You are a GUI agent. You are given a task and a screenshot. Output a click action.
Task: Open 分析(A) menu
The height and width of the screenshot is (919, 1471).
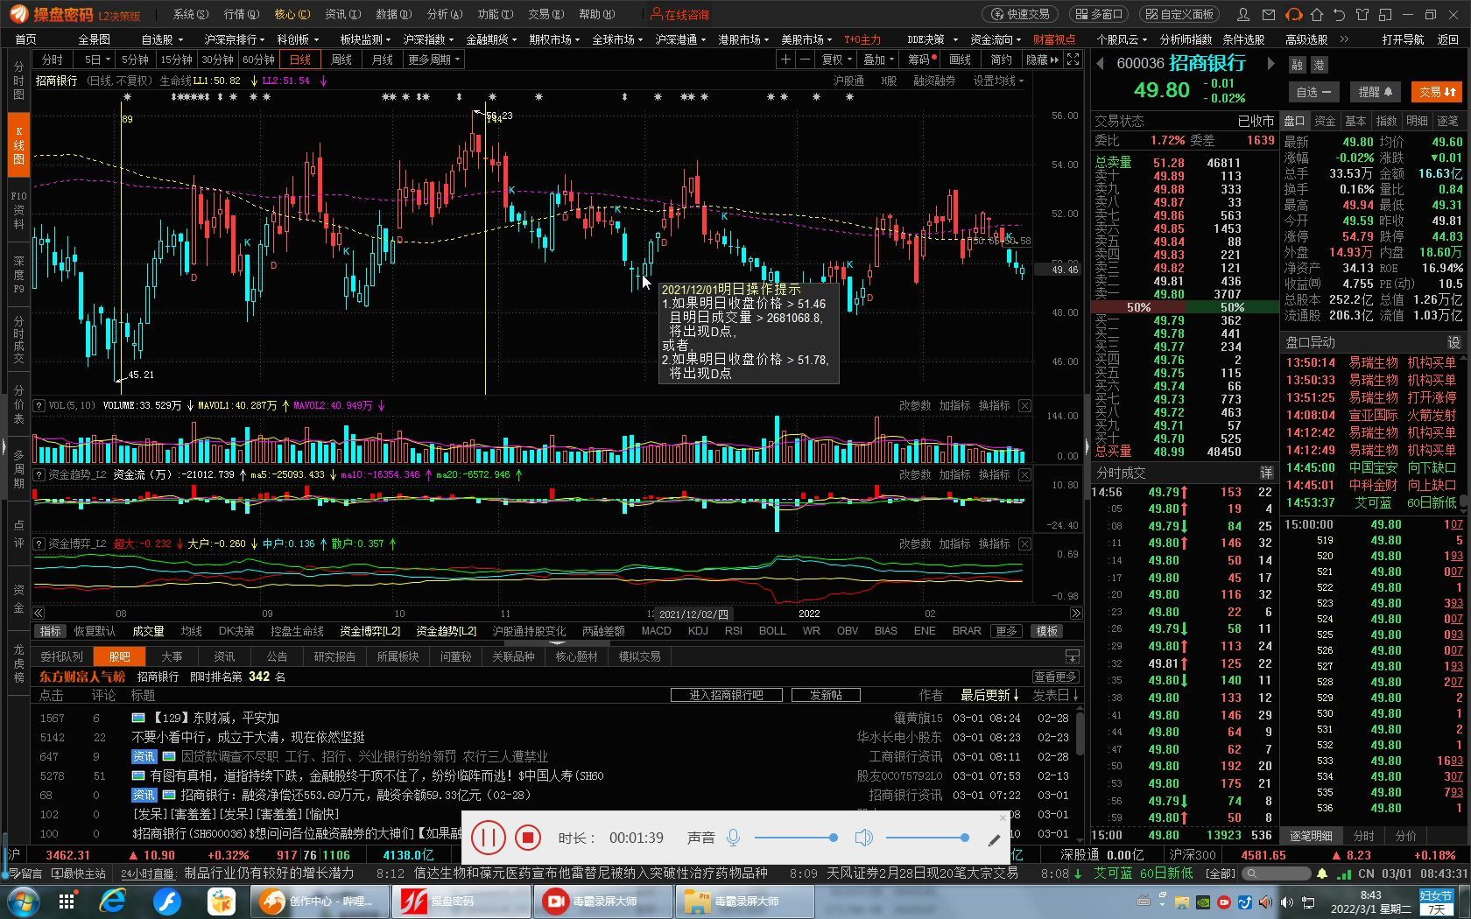tap(444, 14)
